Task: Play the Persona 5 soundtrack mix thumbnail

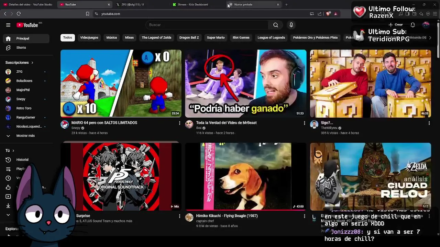Action: pyautogui.click(x=121, y=177)
